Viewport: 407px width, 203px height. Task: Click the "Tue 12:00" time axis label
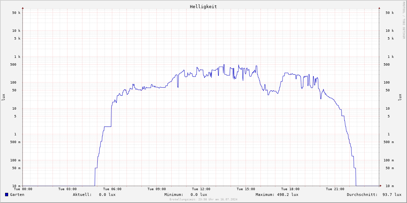click(x=201, y=189)
